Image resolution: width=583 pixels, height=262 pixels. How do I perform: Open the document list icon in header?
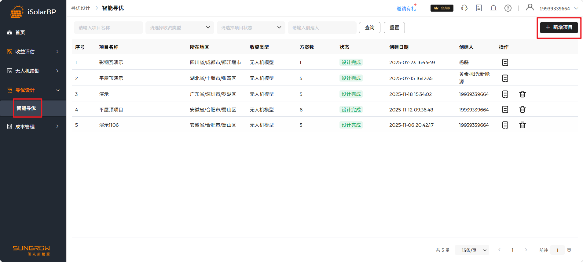[479, 8]
